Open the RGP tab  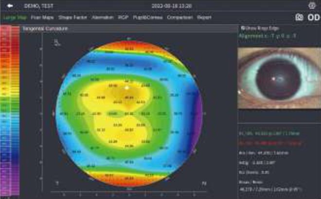[123, 17]
